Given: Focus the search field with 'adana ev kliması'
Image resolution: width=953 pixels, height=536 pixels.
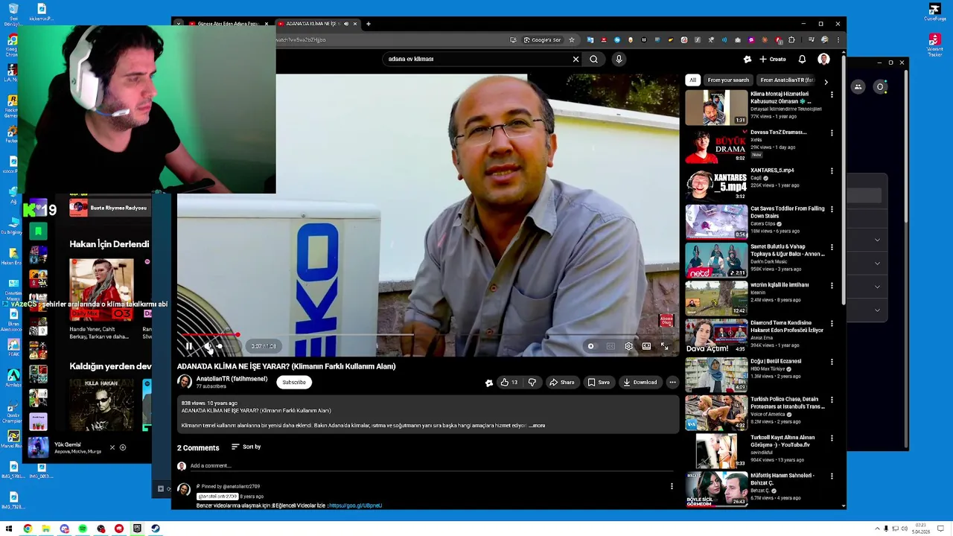Looking at the screenshot, I should coord(476,59).
